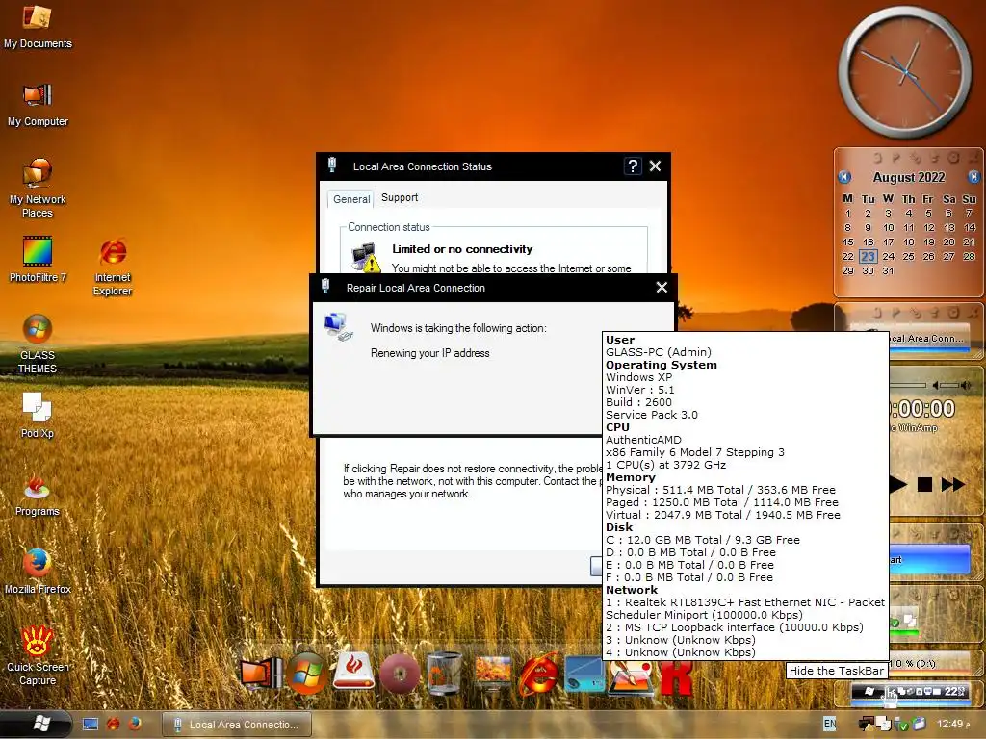Open the My Computer desktop icon
The height and width of the screenshot is (739, 986).
[38, 104]
